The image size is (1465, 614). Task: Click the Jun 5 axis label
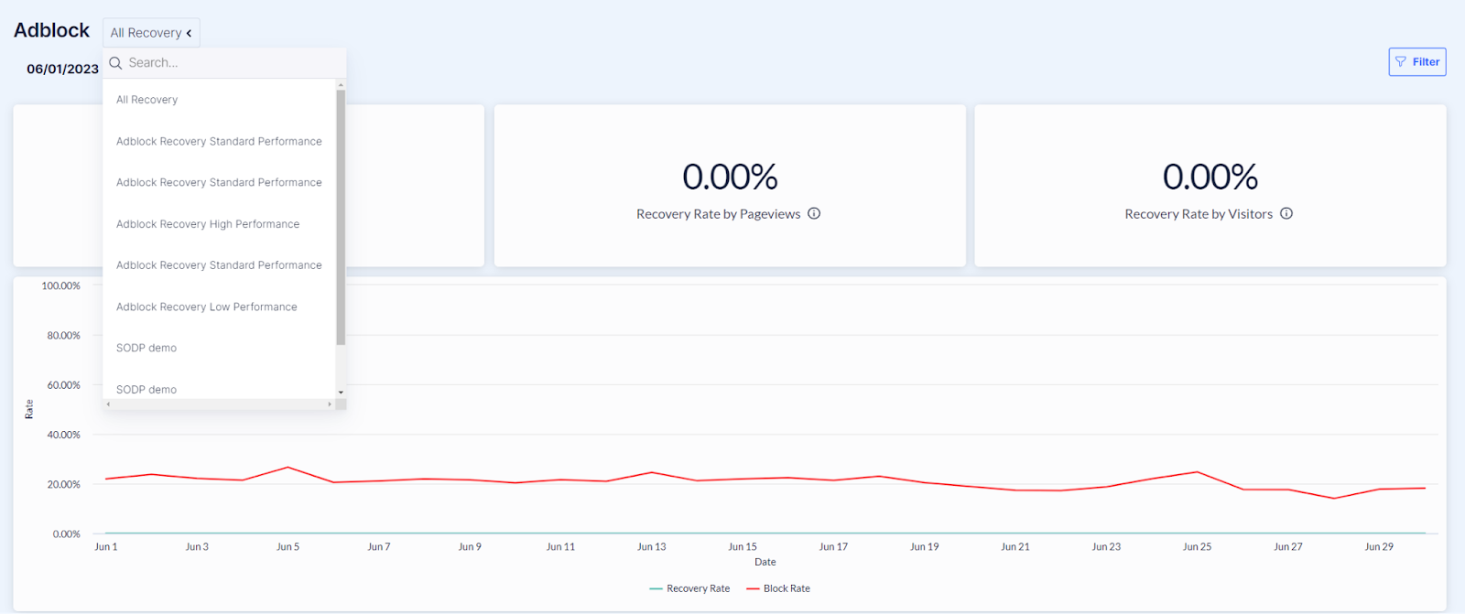coord(288,546)
